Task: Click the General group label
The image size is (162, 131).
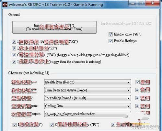Action: (14, 15)
